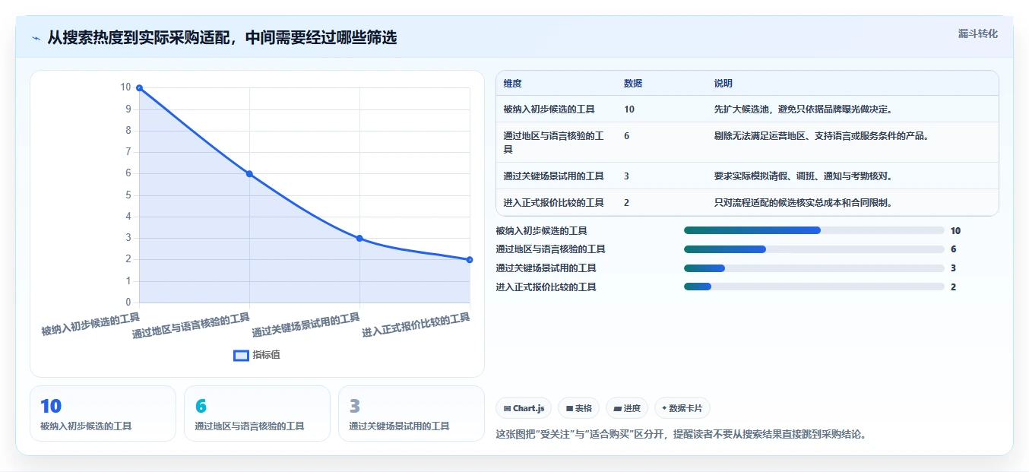Viewport: 1029px width, 472px height.
Task: Click the chart x-axis label 通过关键场景试用的工具
Action: pos(306,325)
